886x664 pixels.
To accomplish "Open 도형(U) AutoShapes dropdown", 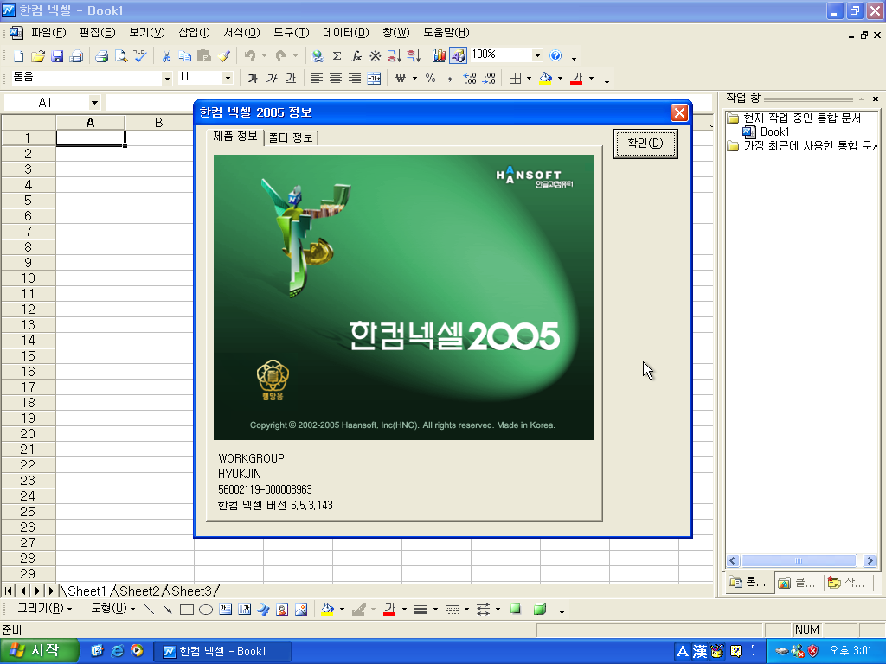I will coord(113,609).
